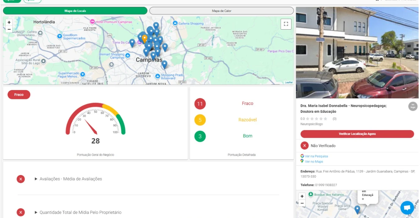Screen dimensions: 420x218
Task: Click the GoodBom Supermercados marker icon
Action: (59, 36)
